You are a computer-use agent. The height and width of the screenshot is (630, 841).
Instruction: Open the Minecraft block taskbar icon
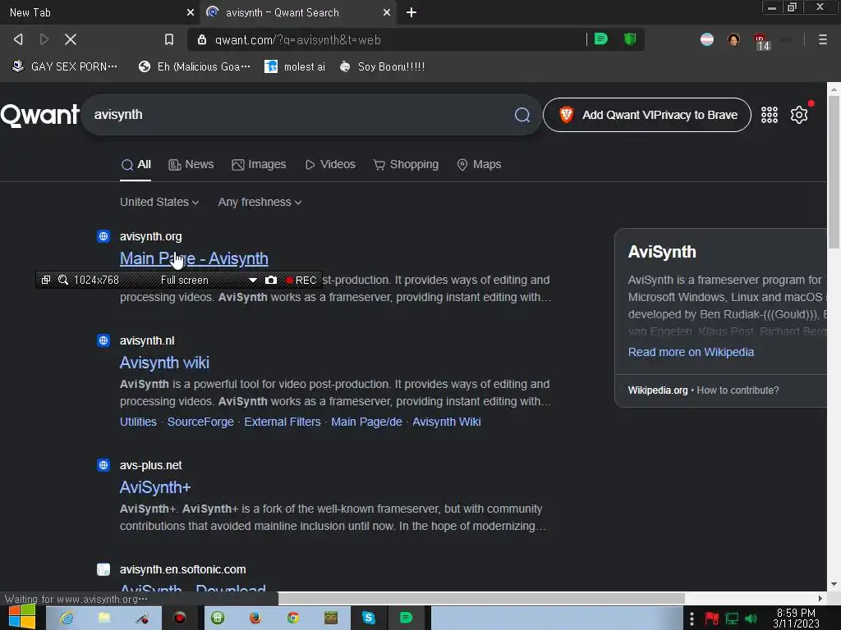point(331,618)
